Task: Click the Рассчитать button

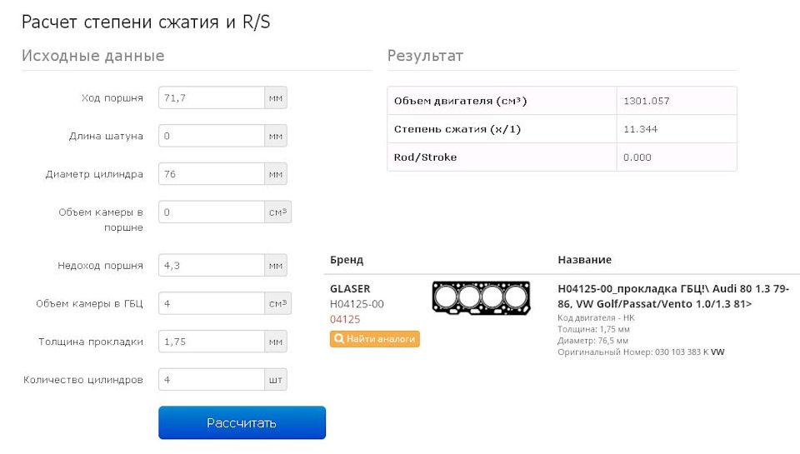Action: tap(242, 422)
